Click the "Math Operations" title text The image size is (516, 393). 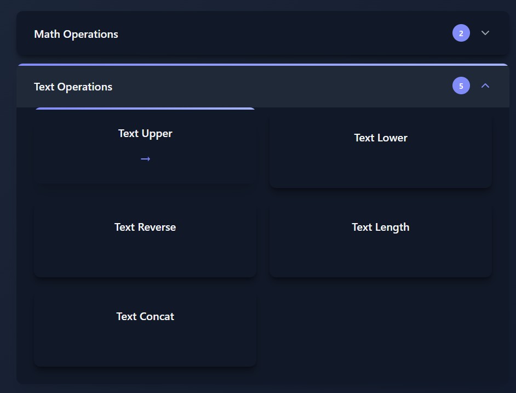coord(76,34)
